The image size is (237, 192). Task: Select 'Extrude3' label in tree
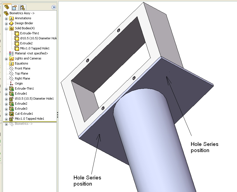[x=21, y=109]
